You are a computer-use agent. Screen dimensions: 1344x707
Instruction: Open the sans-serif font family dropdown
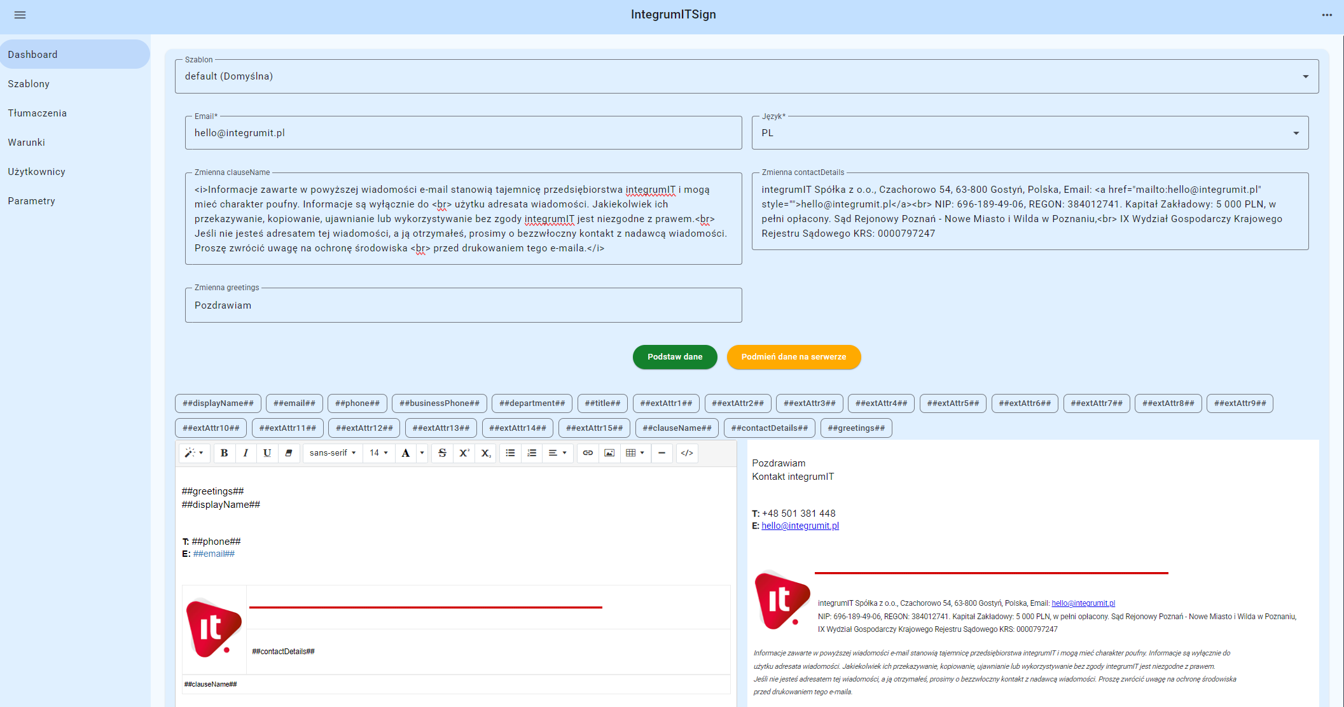[332, 453]
